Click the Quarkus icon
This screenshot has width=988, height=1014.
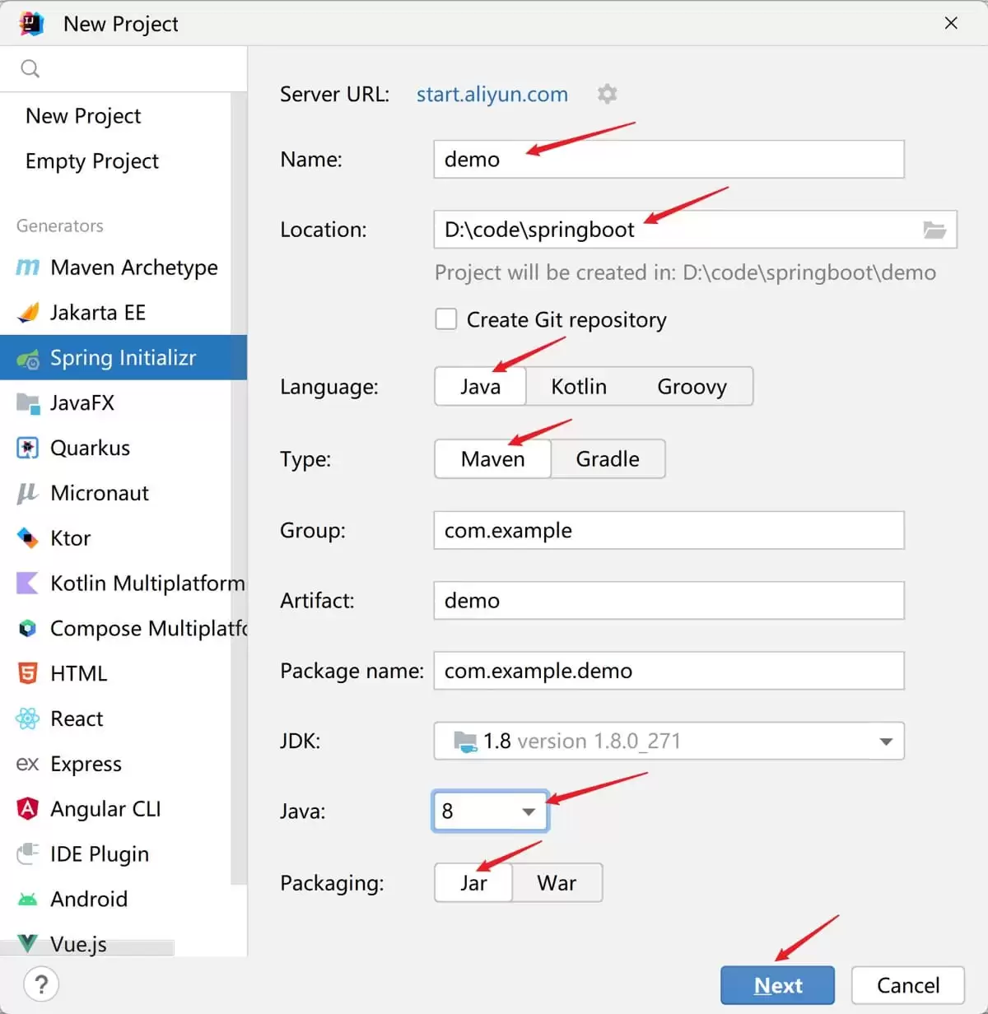(x=27, y=448)
